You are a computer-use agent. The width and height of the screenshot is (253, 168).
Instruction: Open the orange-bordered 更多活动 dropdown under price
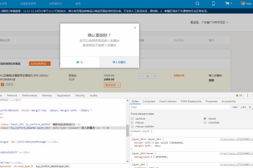point(112,85)
